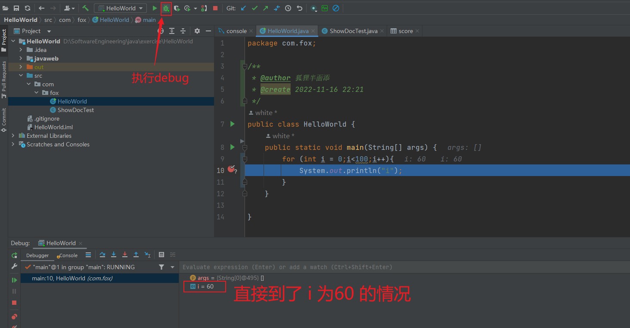Collapse the fox package
Screen dimensions: 630x328
pos(37,93)
